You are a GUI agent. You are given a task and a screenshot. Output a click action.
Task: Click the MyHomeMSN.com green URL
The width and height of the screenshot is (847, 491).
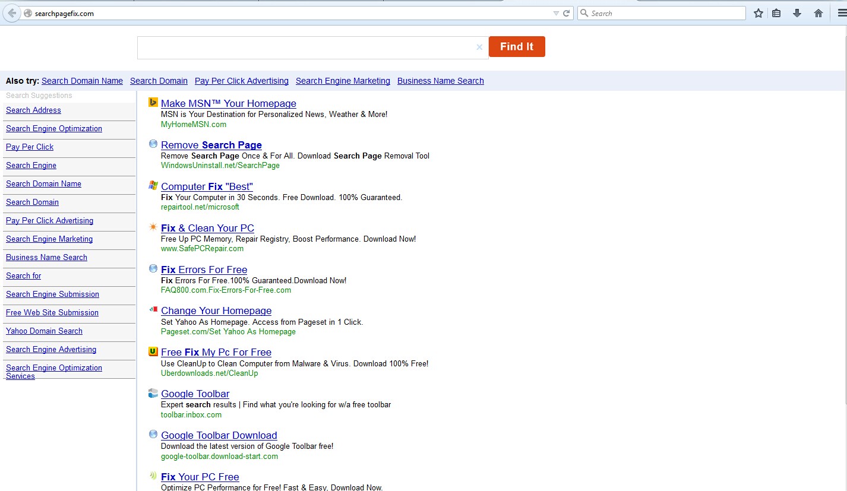point(194,125)
